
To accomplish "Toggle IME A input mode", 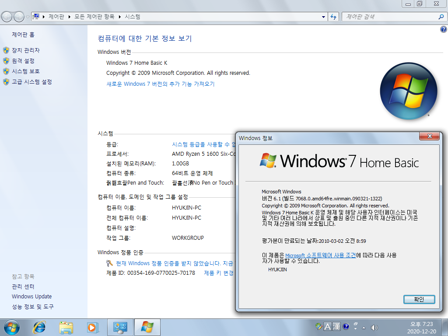I will pyautogui.click(x=328, y=326).
